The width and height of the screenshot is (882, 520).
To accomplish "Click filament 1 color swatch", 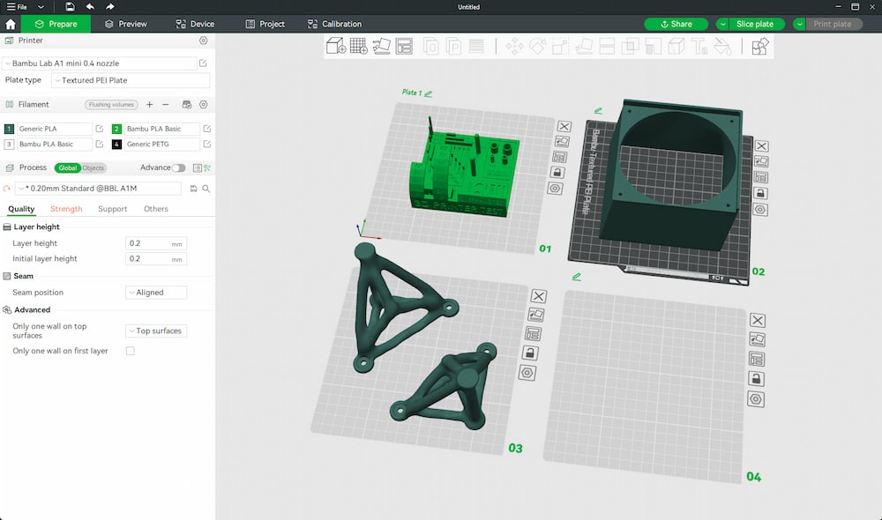I will coord(9,129).
